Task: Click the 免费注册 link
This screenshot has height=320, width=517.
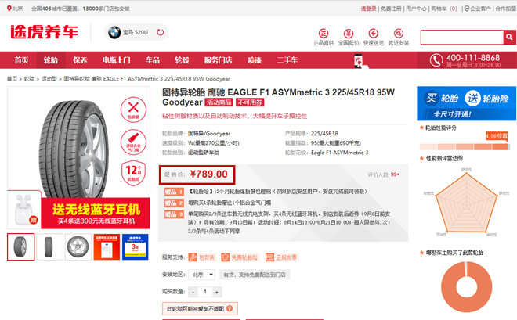Action: point(391,9)
